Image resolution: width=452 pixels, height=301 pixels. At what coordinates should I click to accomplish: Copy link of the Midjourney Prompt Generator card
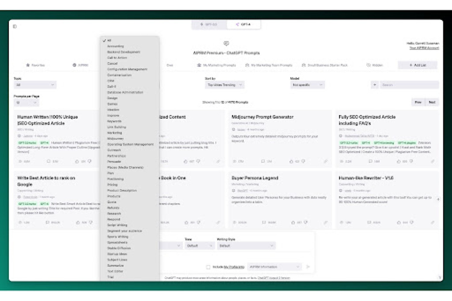[x=325, y=161]
